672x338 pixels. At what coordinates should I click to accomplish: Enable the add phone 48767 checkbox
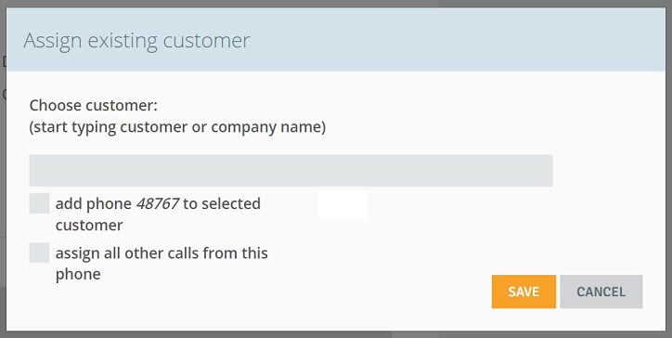click(x=39, y=203)
